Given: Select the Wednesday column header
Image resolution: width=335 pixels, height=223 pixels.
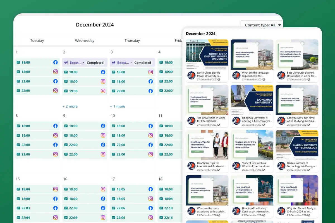Looking at the screenshot, I should point(85,40).
